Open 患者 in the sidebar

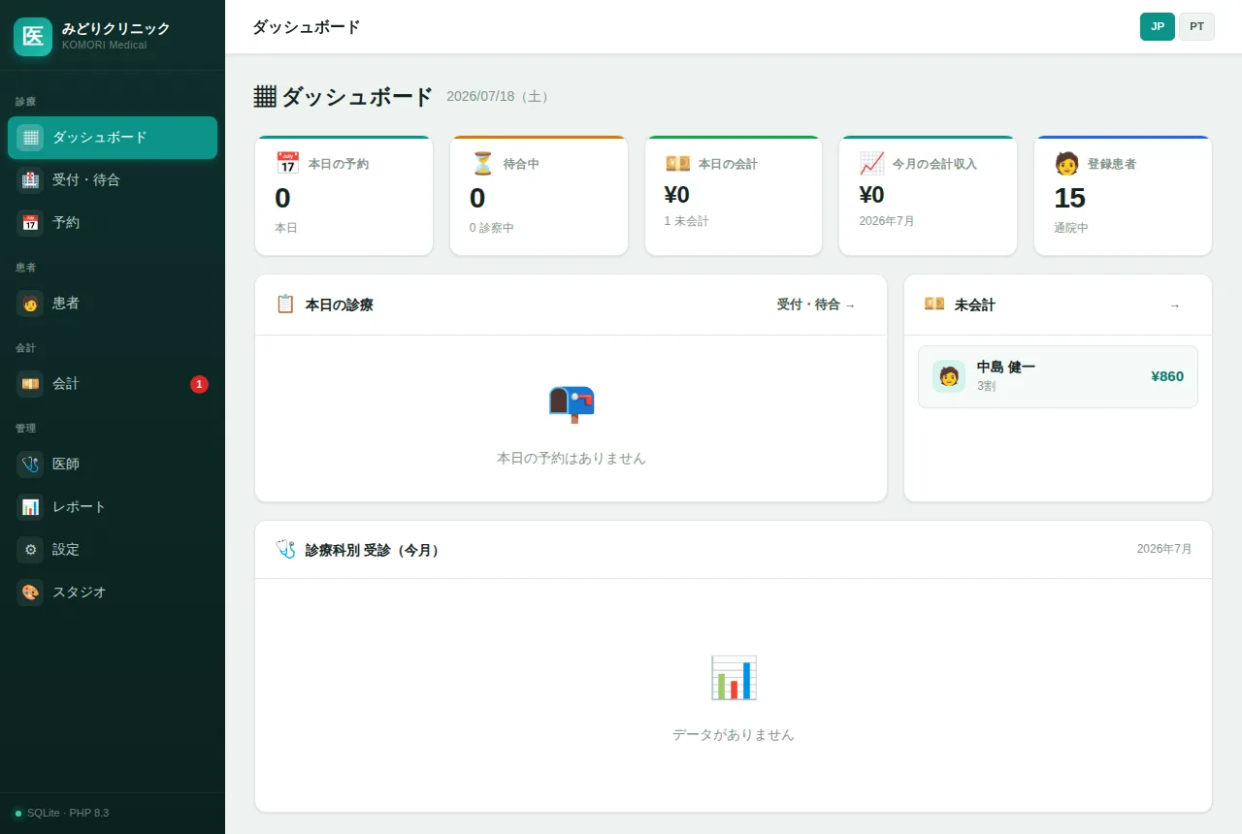pyautogui.click(x=113, y=304)
